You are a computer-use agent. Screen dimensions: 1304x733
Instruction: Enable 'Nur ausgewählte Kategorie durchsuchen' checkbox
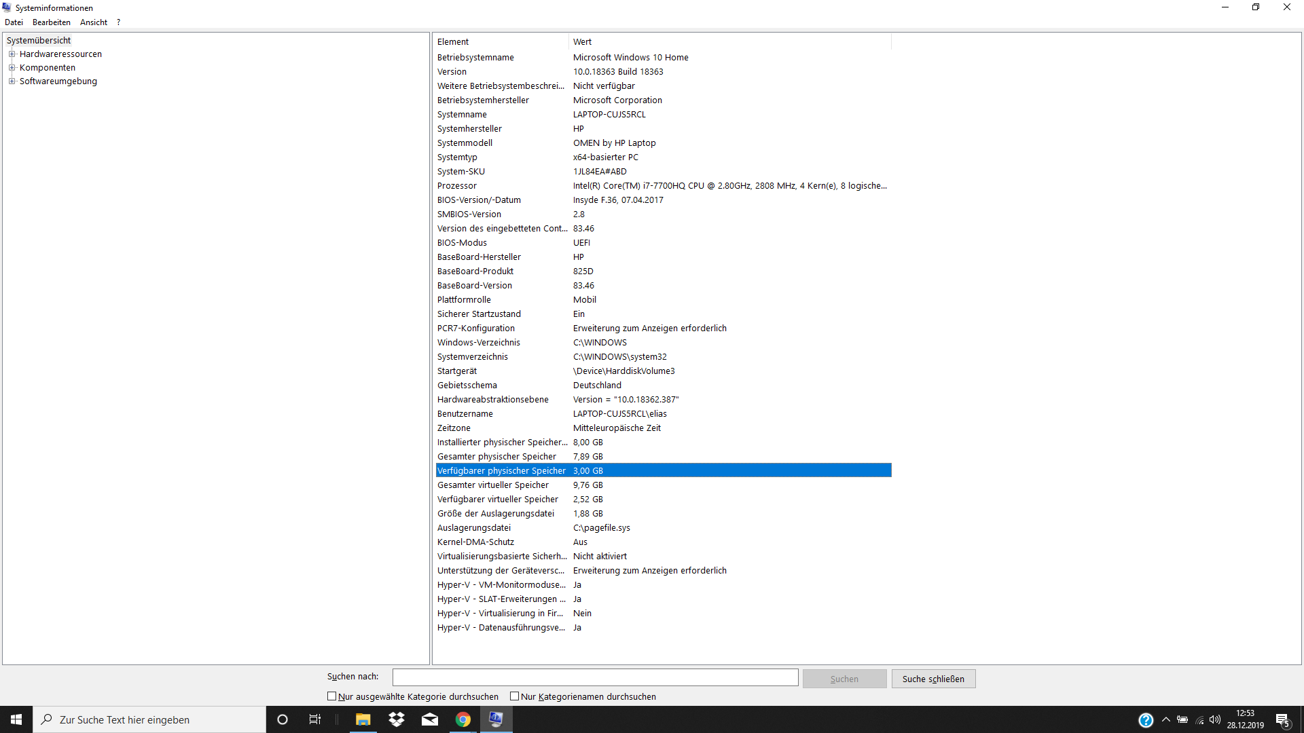click(x=332, y=696)
